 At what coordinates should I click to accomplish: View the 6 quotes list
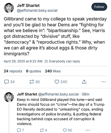pos(34,71)
